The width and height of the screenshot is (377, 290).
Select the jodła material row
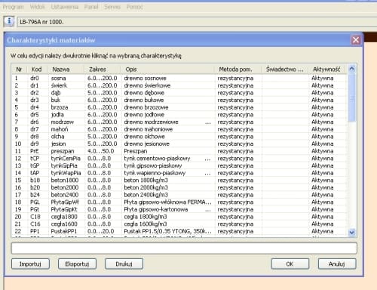179,115
